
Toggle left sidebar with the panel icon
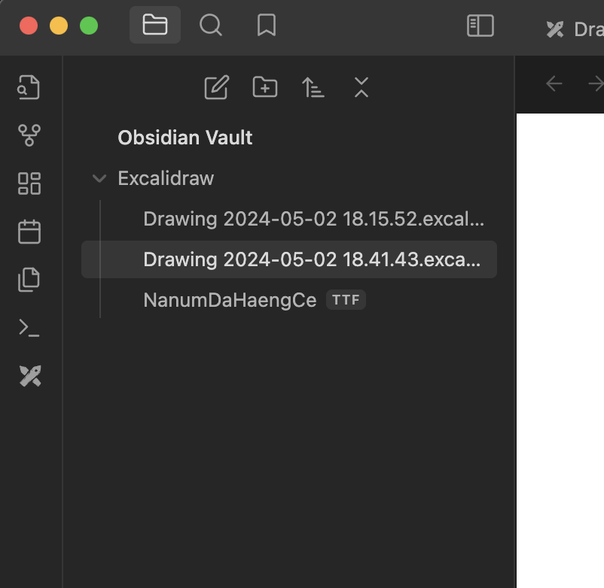(x=480, y=26)
